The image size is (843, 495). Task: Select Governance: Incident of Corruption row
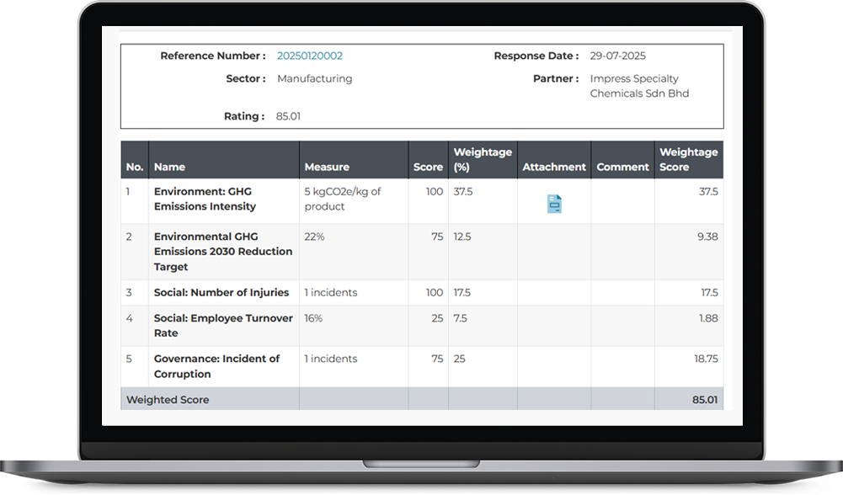(216, 366)
